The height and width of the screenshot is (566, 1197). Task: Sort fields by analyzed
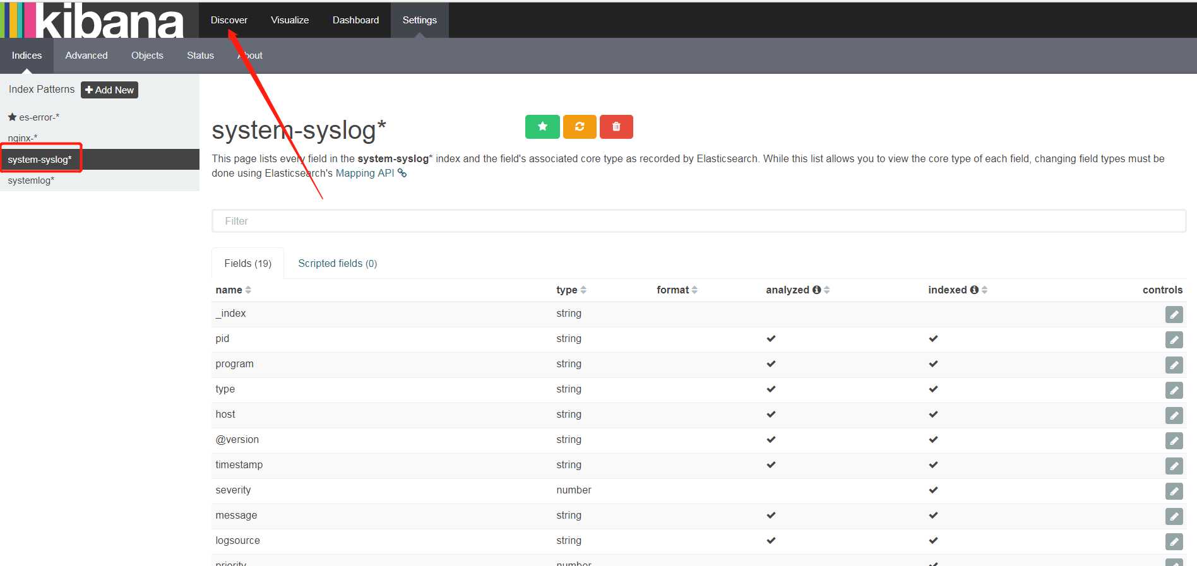[827, 290]
